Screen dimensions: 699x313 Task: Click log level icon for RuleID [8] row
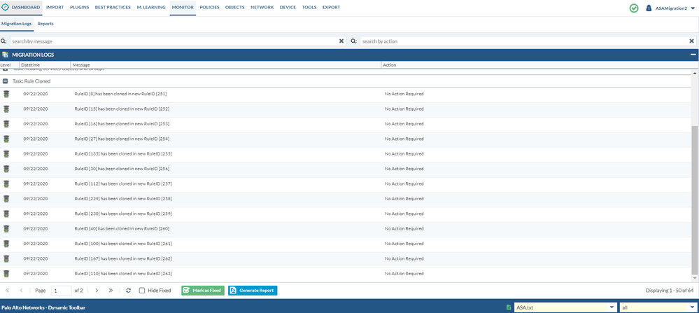coord(6,93)
